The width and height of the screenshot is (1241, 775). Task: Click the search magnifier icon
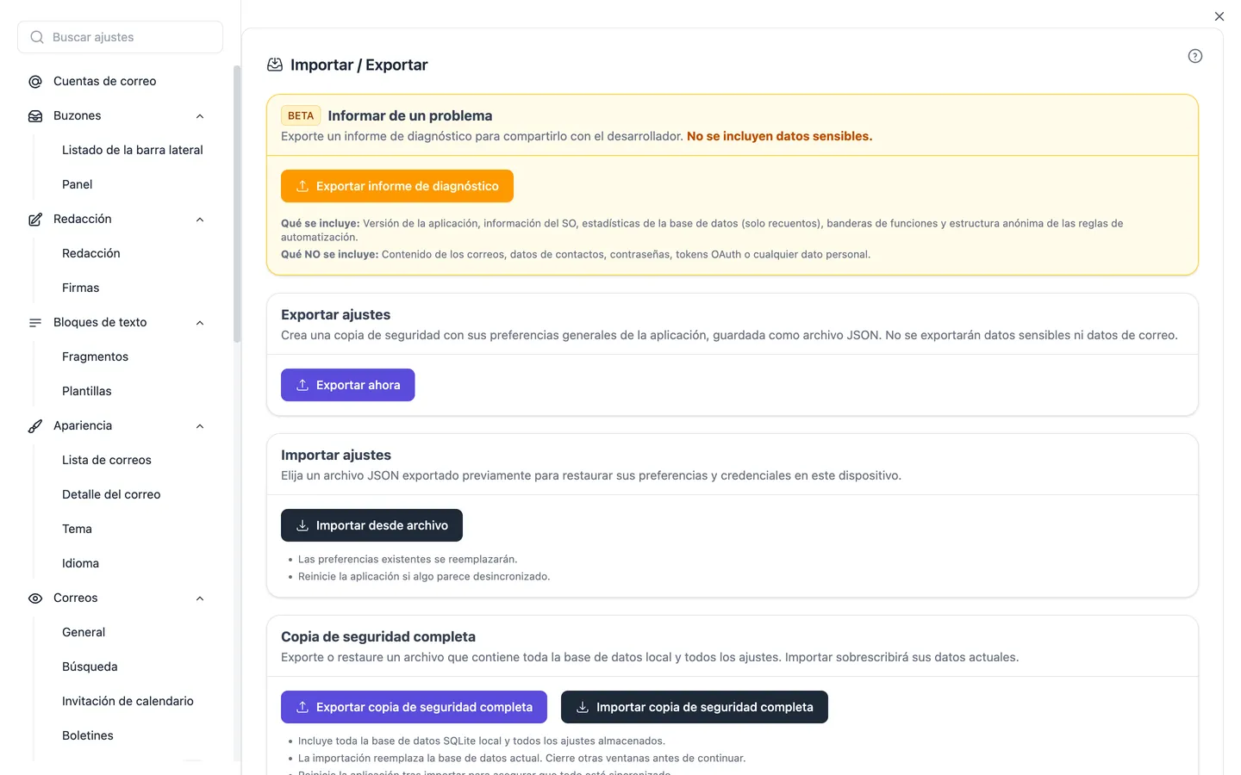(37, 37)
